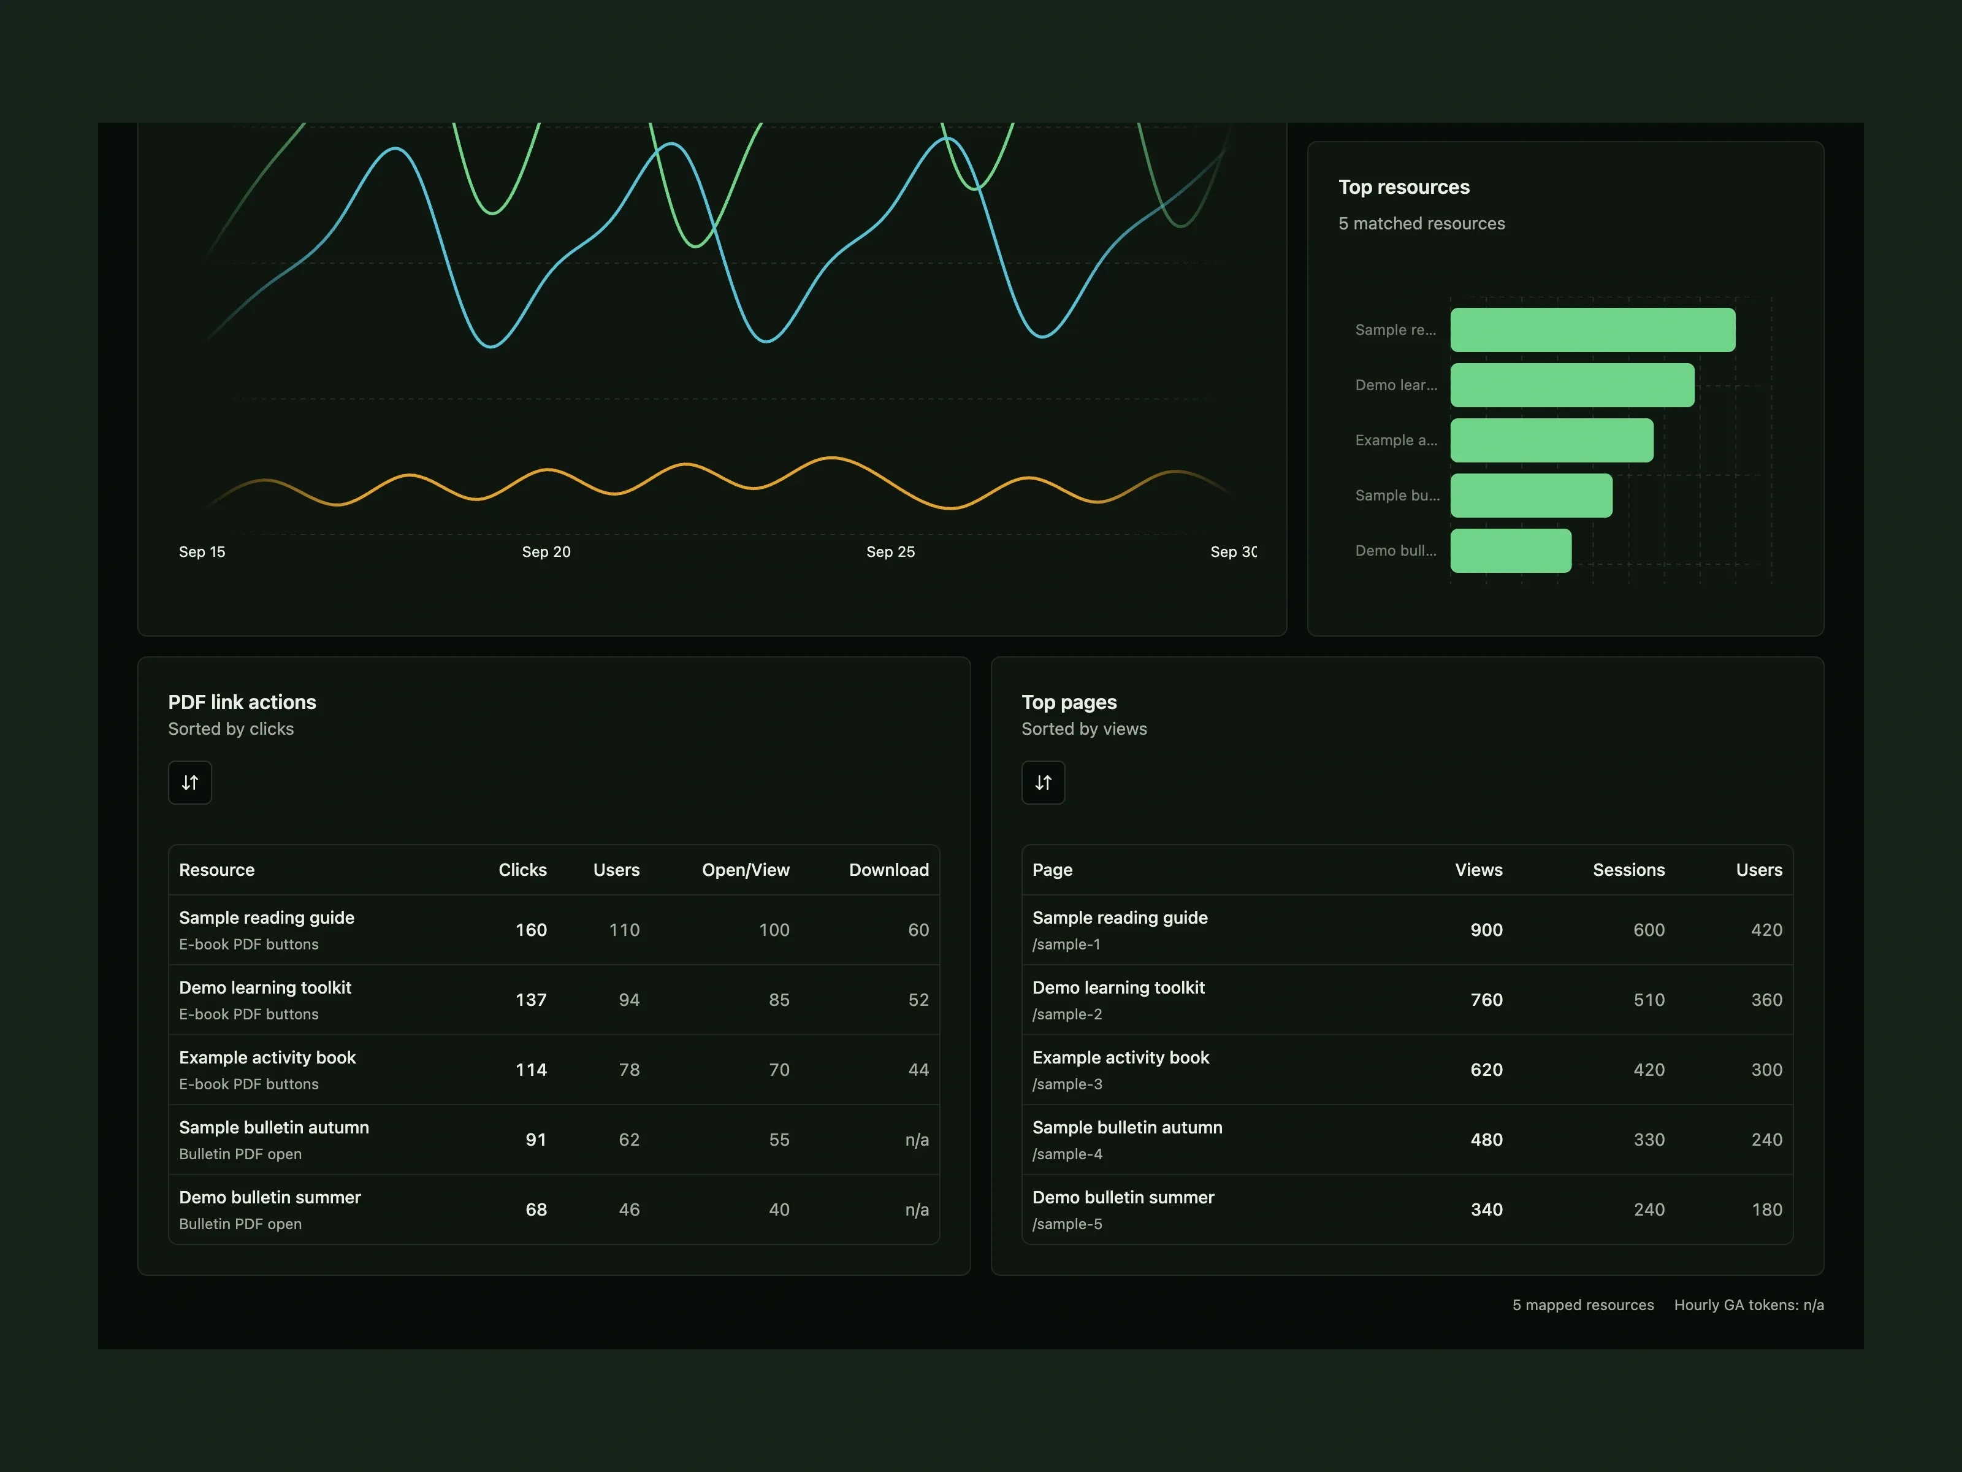This screenshot has height=1472, width=1962.
Task: Click the Views column header
Action: (x=1479, y=870)
